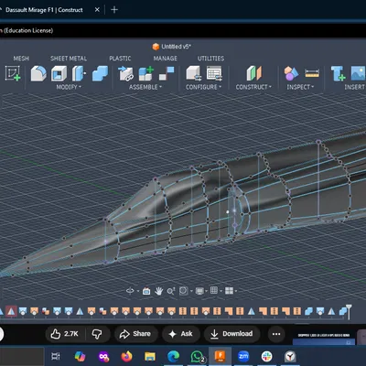
Task: Switch to the UTILITIES tab
Action: pyautogui.click(x=210, y=59)
